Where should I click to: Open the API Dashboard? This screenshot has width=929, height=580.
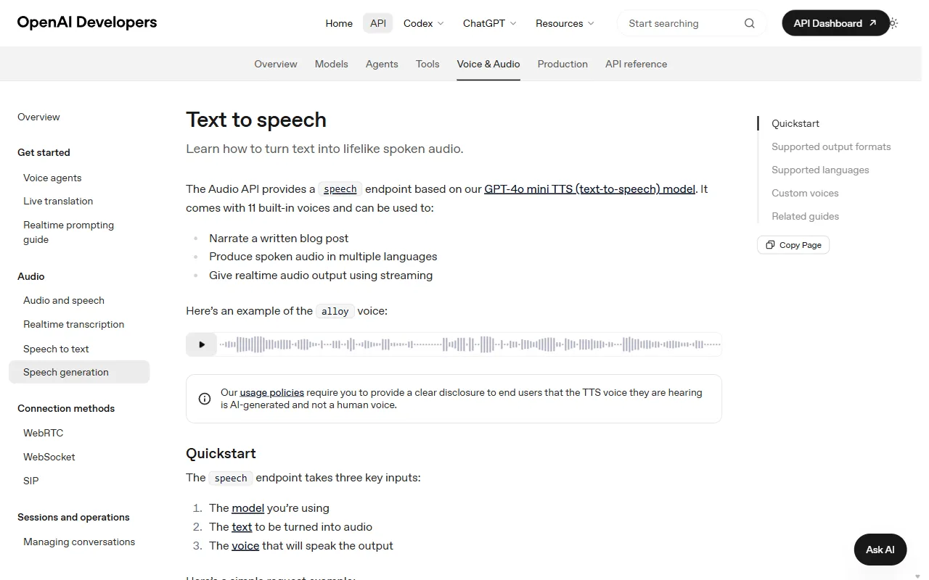coord(835,23)
